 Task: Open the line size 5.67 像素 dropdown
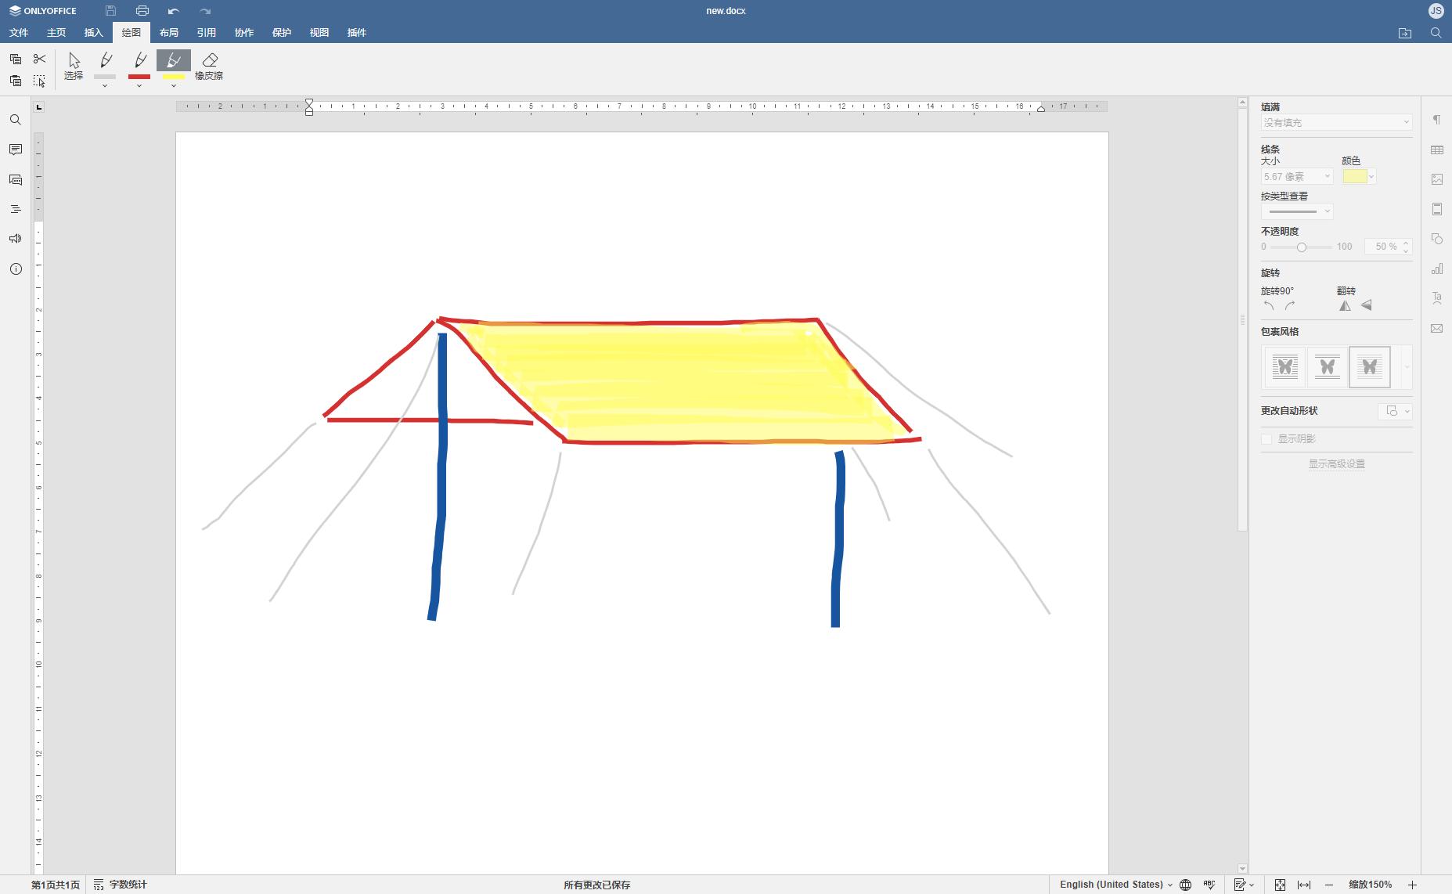[x=1296, y=177]
